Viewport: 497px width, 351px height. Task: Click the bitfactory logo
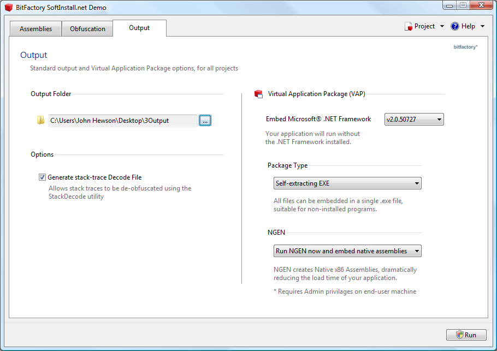point(465,47)
